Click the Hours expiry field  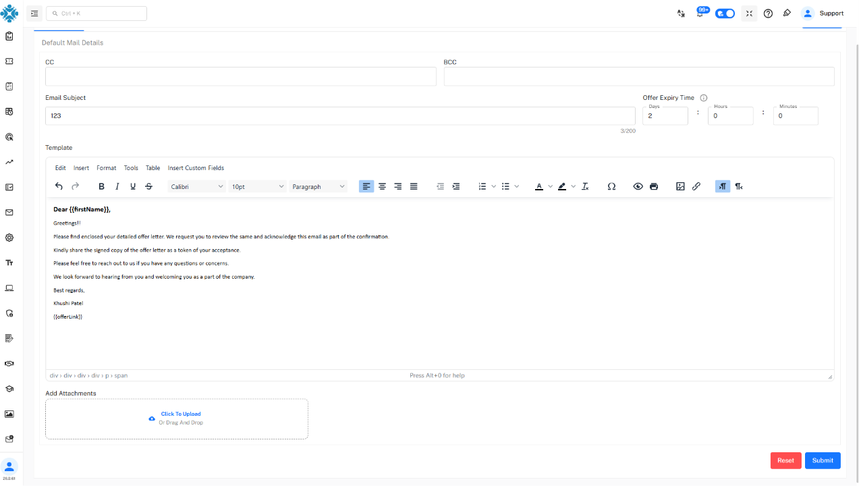pyautogui.click(x=731, y=116)
